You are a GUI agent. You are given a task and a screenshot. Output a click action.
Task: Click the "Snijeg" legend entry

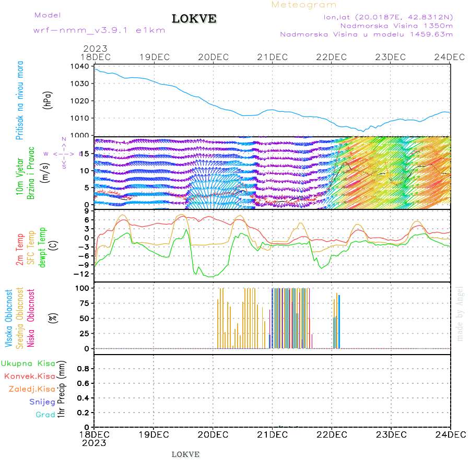[42, 402]
